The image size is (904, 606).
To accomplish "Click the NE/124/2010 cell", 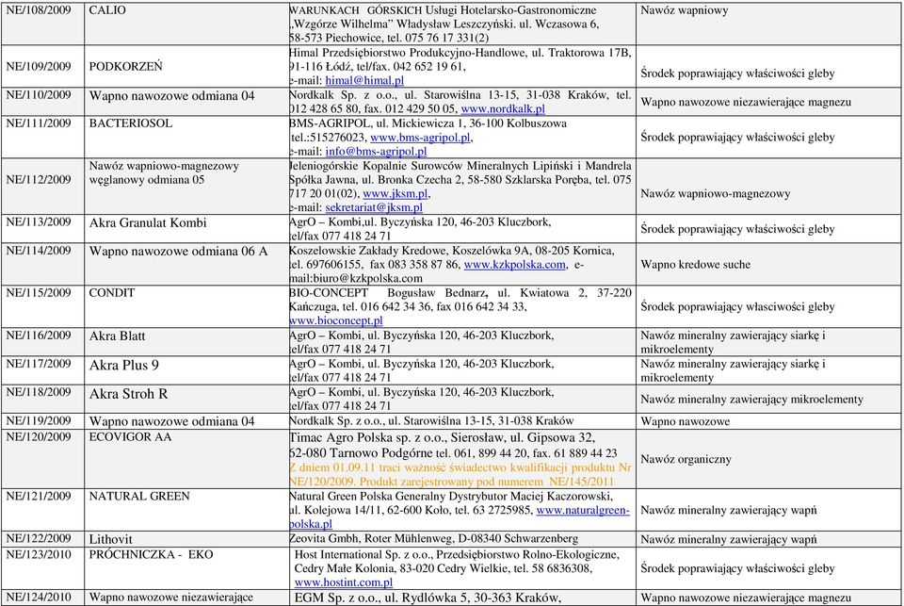I will (43, 598).
